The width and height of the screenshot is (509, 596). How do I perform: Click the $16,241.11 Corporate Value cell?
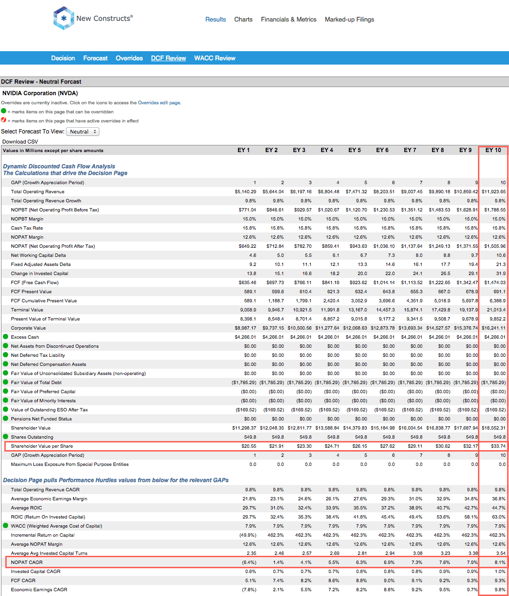(x=494, y=328)
